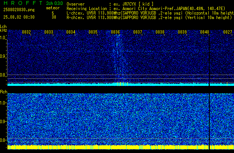Click the 0835 time marker
The image size is (234, 153).
pos(93,32)
